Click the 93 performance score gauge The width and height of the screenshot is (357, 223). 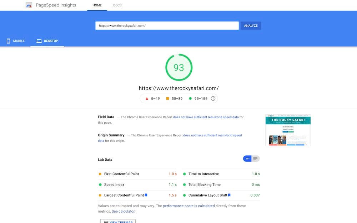[x=179, y=67]
